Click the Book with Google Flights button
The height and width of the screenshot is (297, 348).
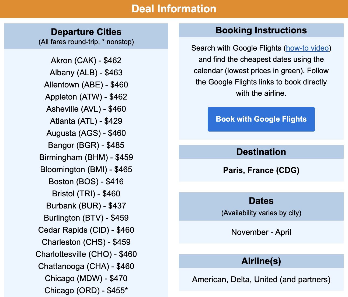(261, 119)
